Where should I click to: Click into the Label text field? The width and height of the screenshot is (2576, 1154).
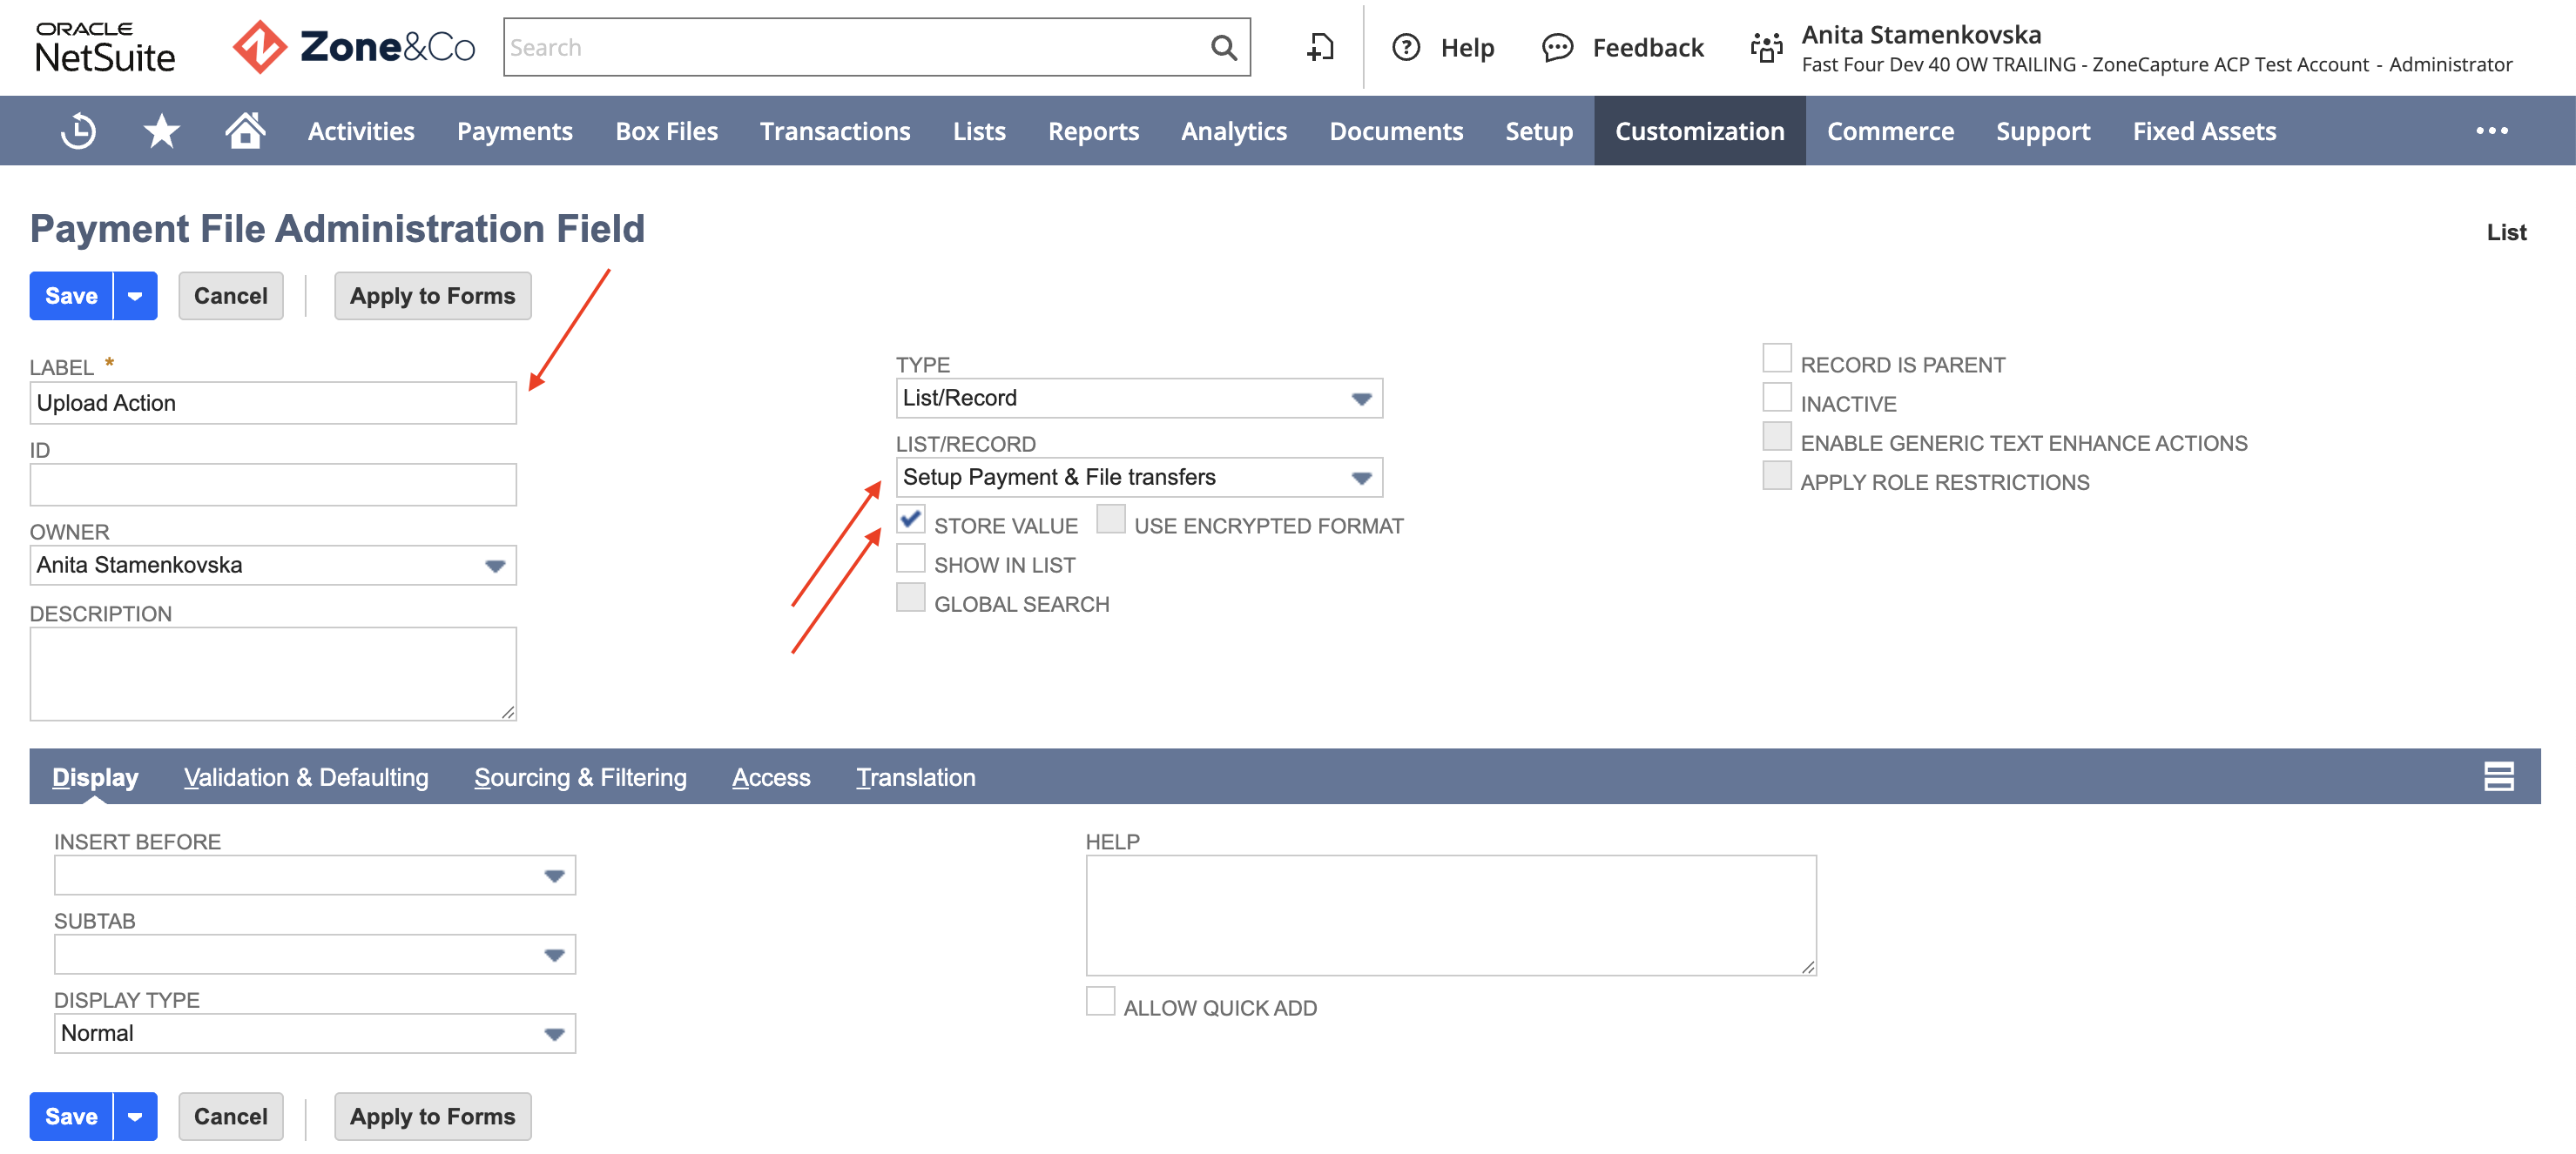(273, 403)
